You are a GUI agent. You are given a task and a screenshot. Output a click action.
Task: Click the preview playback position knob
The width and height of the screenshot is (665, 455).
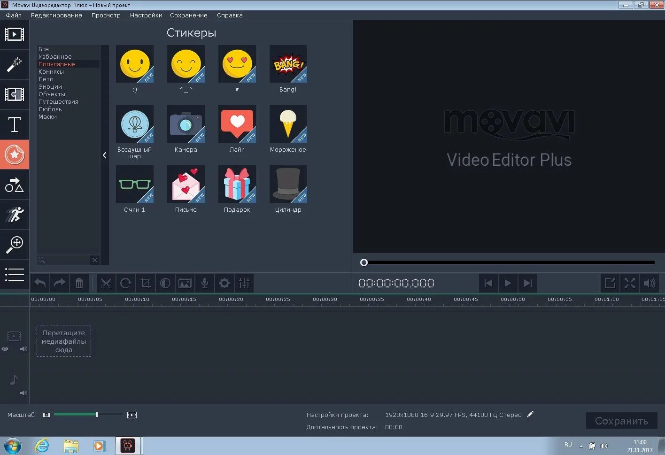point(364,262)
